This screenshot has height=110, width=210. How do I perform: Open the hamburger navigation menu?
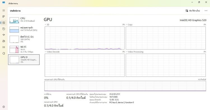(4, 10)
